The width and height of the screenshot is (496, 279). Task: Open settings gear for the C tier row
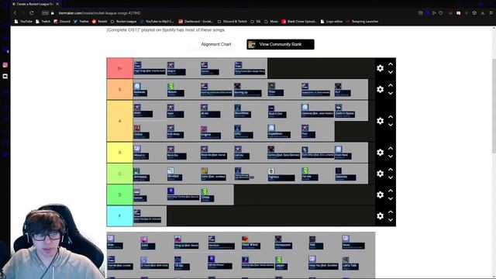[x=381, y=174]
